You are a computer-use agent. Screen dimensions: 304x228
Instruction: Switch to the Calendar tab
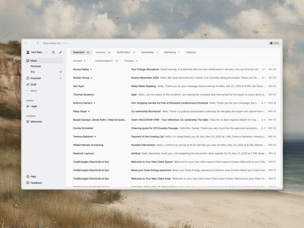[191, 53]
